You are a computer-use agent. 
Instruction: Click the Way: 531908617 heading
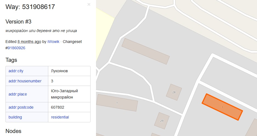pos(30,7)
